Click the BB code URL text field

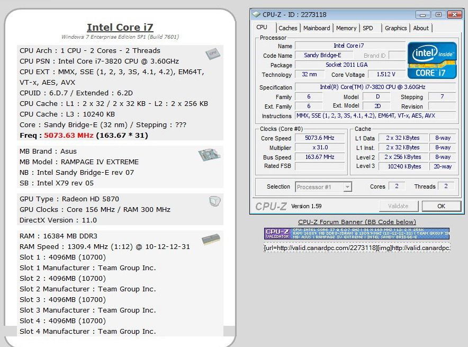(x=356, y=248)
